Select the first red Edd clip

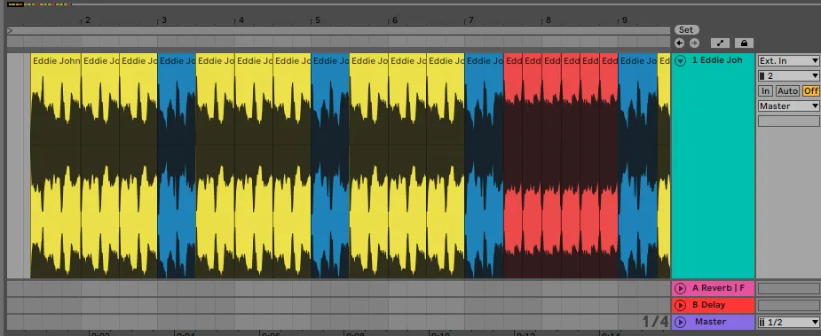click(x=513, y=166)
